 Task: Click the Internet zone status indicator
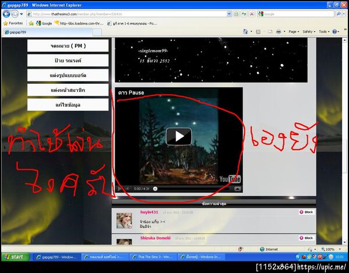pos(269,249)
